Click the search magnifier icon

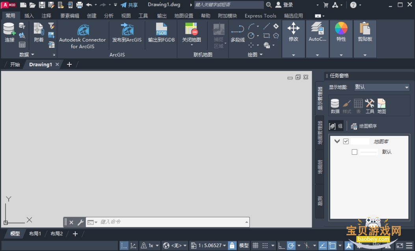tap(269, 5)
